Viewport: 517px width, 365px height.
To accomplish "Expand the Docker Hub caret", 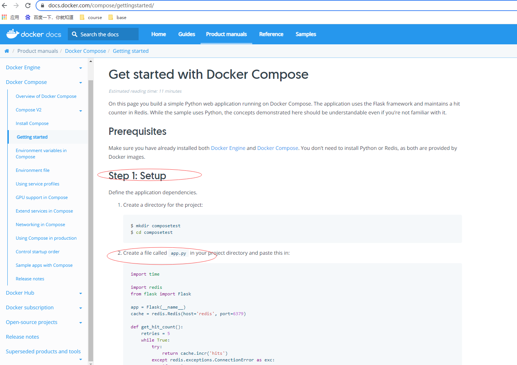I will point(81,293).
